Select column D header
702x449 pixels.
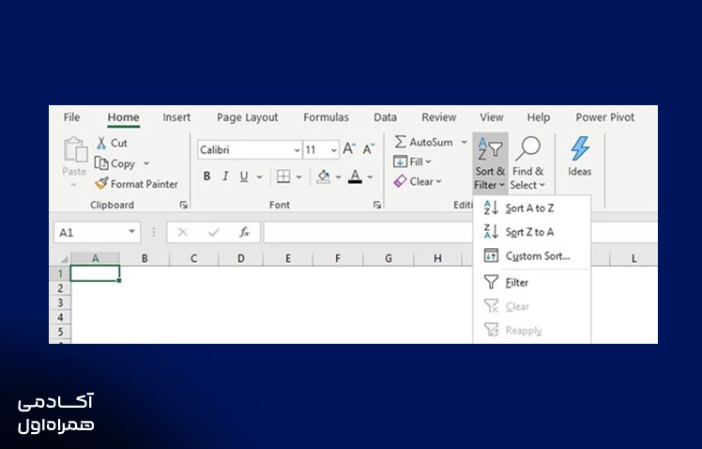pyautogui.click(x=241, y=258)
